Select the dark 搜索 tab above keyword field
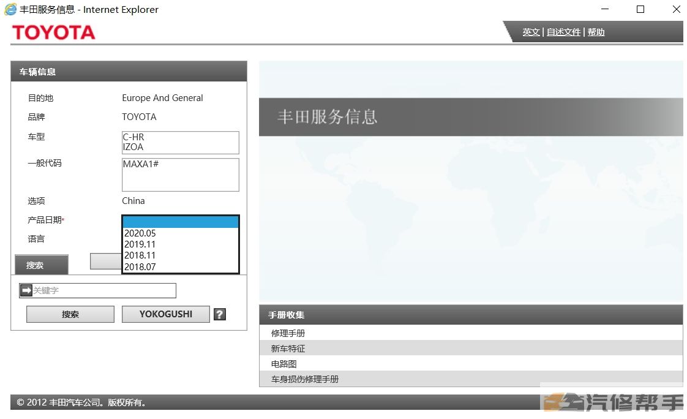Image resolution: width=687 pixels, height=419 pixels. point(42,265)
